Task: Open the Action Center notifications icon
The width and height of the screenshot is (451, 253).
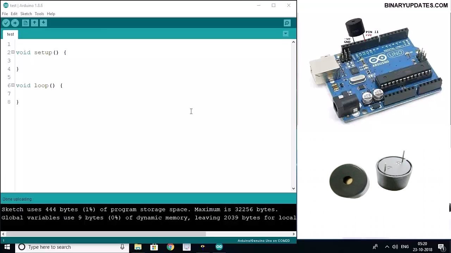Action: pyautogui.click(x=441, y=247)
